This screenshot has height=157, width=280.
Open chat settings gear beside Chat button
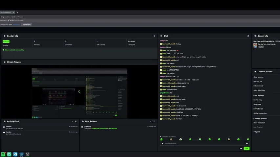pos(241,148)
